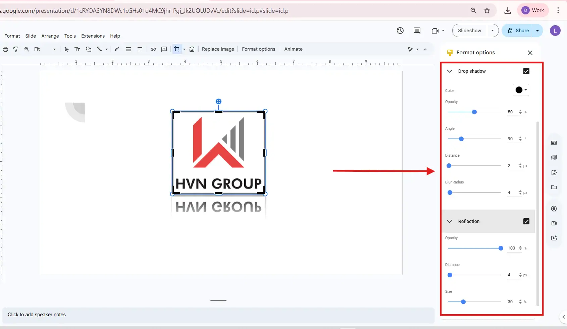The image size is (567, 329).
Task: Collapse the Drop shadow section
Action: coord(450,71)
